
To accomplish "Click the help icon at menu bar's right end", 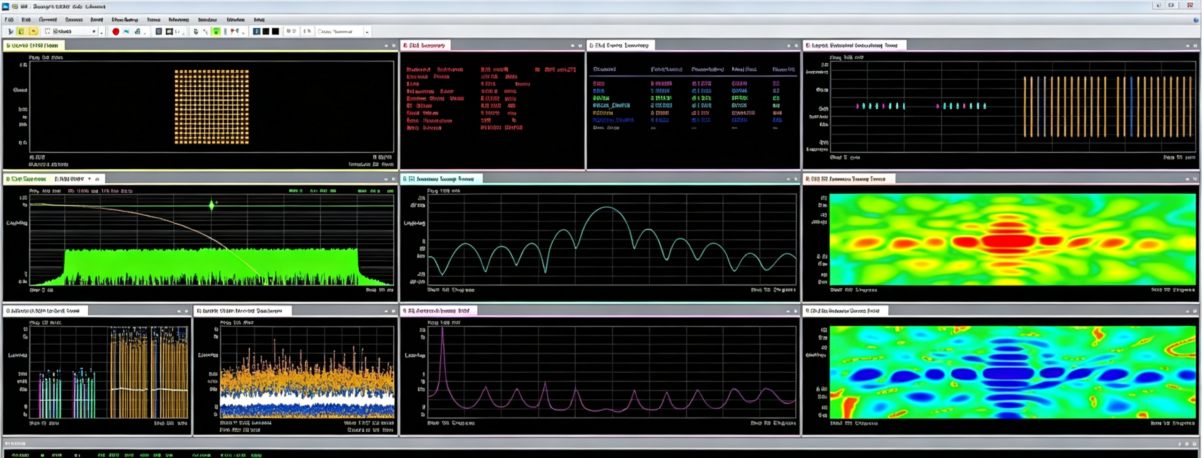I will [x=1195, y=20].
